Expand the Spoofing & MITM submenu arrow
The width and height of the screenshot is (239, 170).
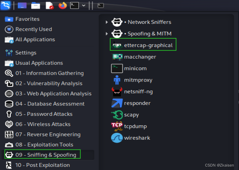pyautogui.click(x=107, y=34)
